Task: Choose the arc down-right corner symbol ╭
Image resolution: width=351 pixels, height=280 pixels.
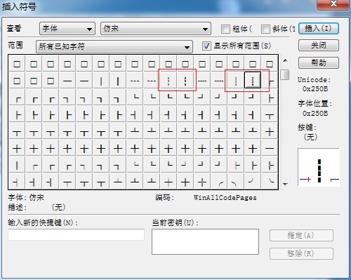Action: 219,182
